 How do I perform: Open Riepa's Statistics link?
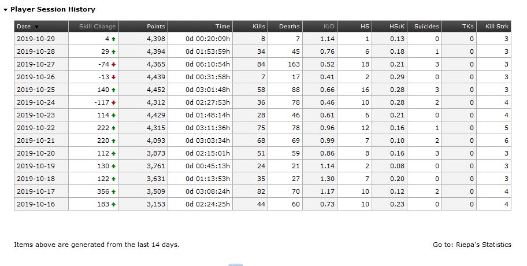pos(483,245)
